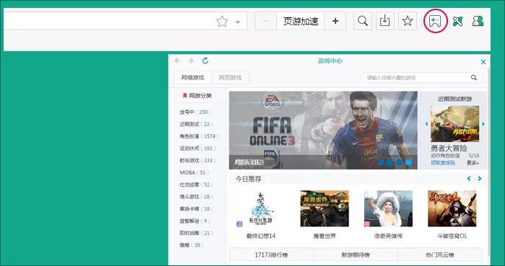Viewport: 505px width, 266px height.
Task: Click the 魔兽世界 game name
Action: coord(325,236)
